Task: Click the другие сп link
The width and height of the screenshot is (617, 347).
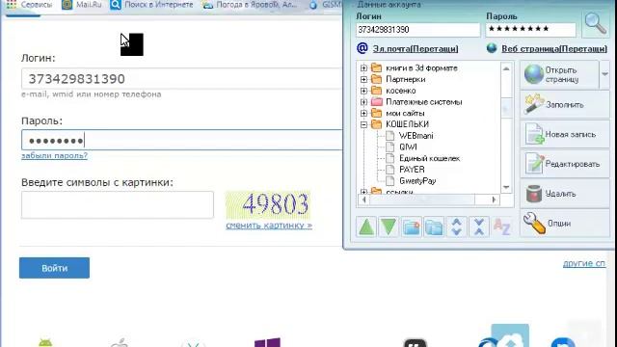Action: [x=584, y=263]
